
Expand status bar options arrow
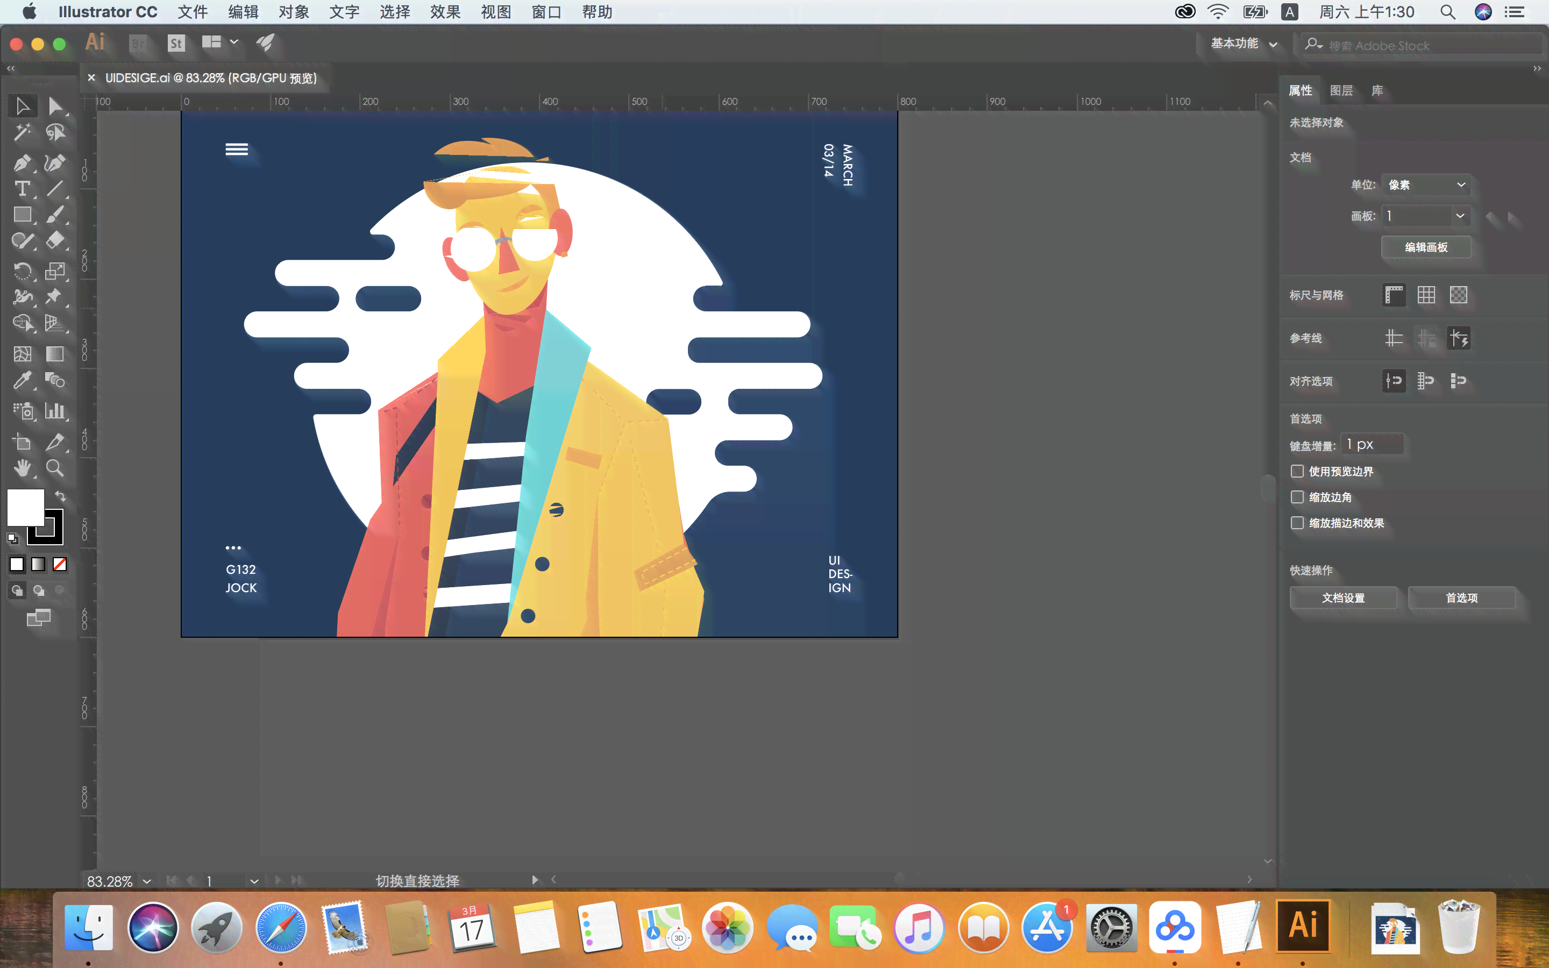[x=535, y=880]
